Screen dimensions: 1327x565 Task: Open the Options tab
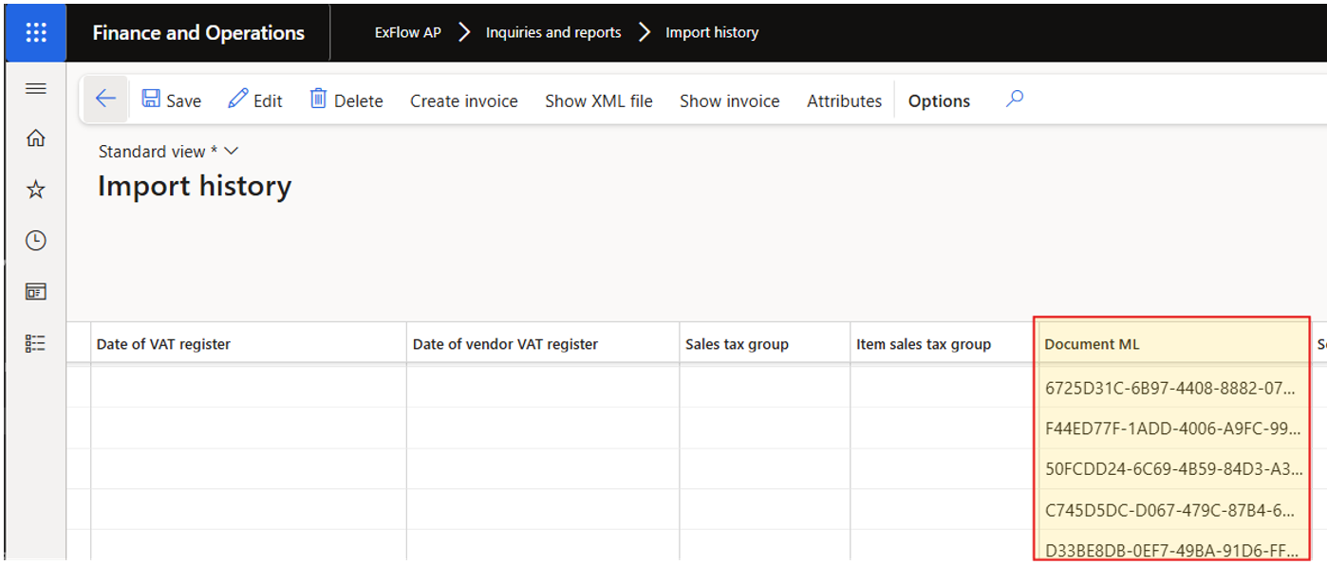click(939, 101)
